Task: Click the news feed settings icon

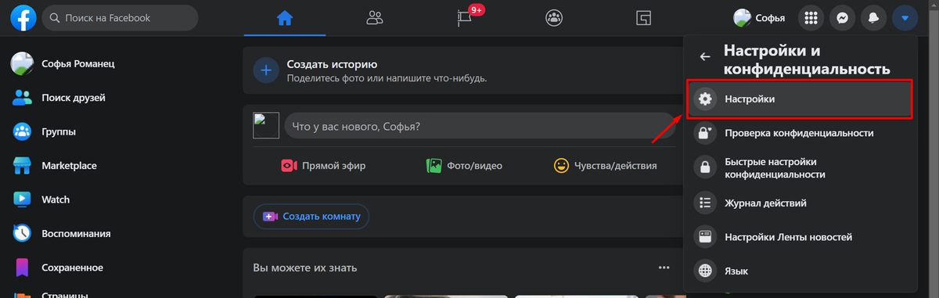Action: pos(706,237)
